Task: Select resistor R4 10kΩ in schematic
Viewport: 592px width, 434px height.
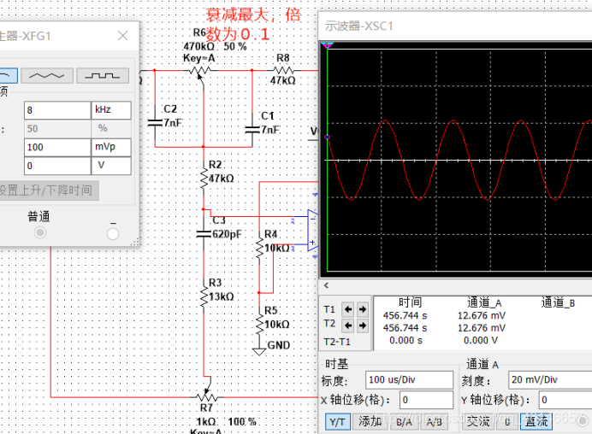Action: tap(259, 248)
